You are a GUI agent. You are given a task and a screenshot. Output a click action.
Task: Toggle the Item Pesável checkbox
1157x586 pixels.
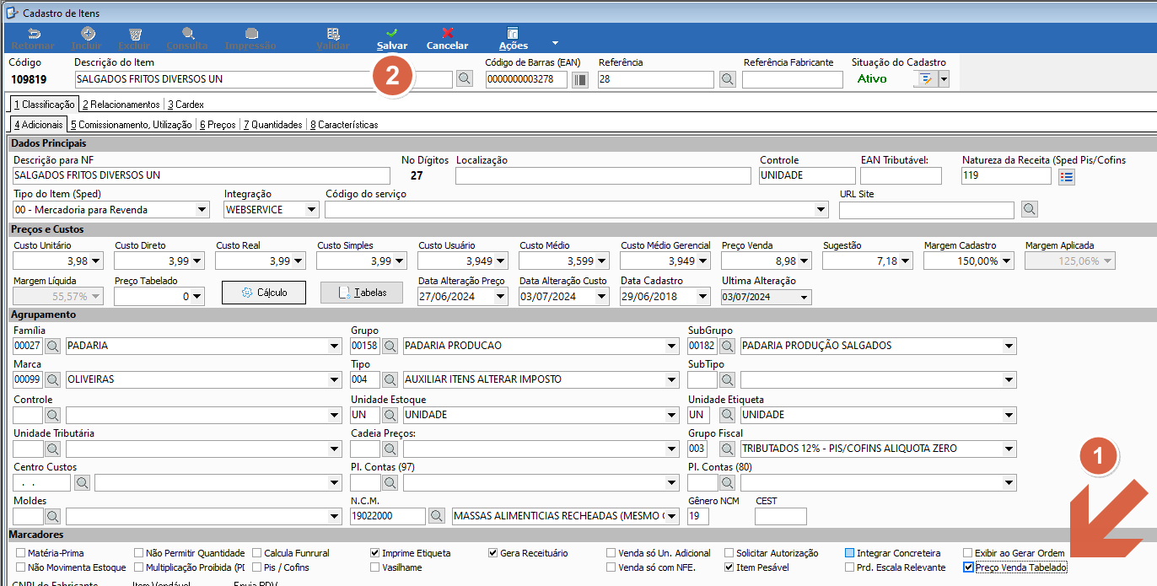tap(729, 567)
